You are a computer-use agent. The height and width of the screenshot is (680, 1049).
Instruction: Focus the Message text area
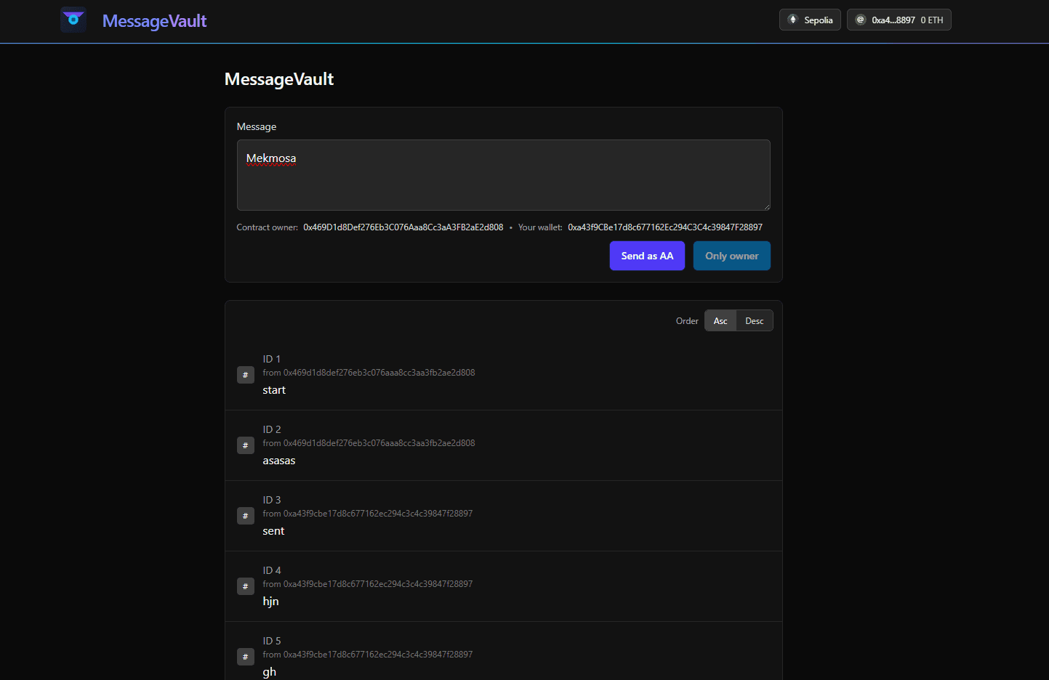(x=503, y=175)
